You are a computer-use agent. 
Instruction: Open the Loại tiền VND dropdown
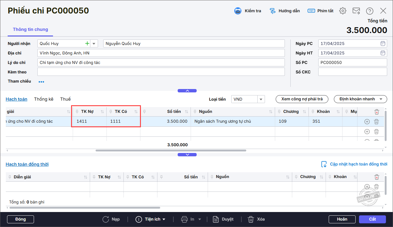tap(261, 99)
